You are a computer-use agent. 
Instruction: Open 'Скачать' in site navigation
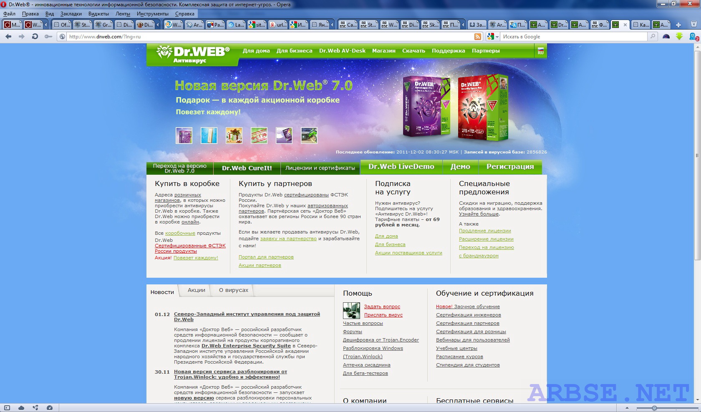pyautogui.click(x=414, y=51)
